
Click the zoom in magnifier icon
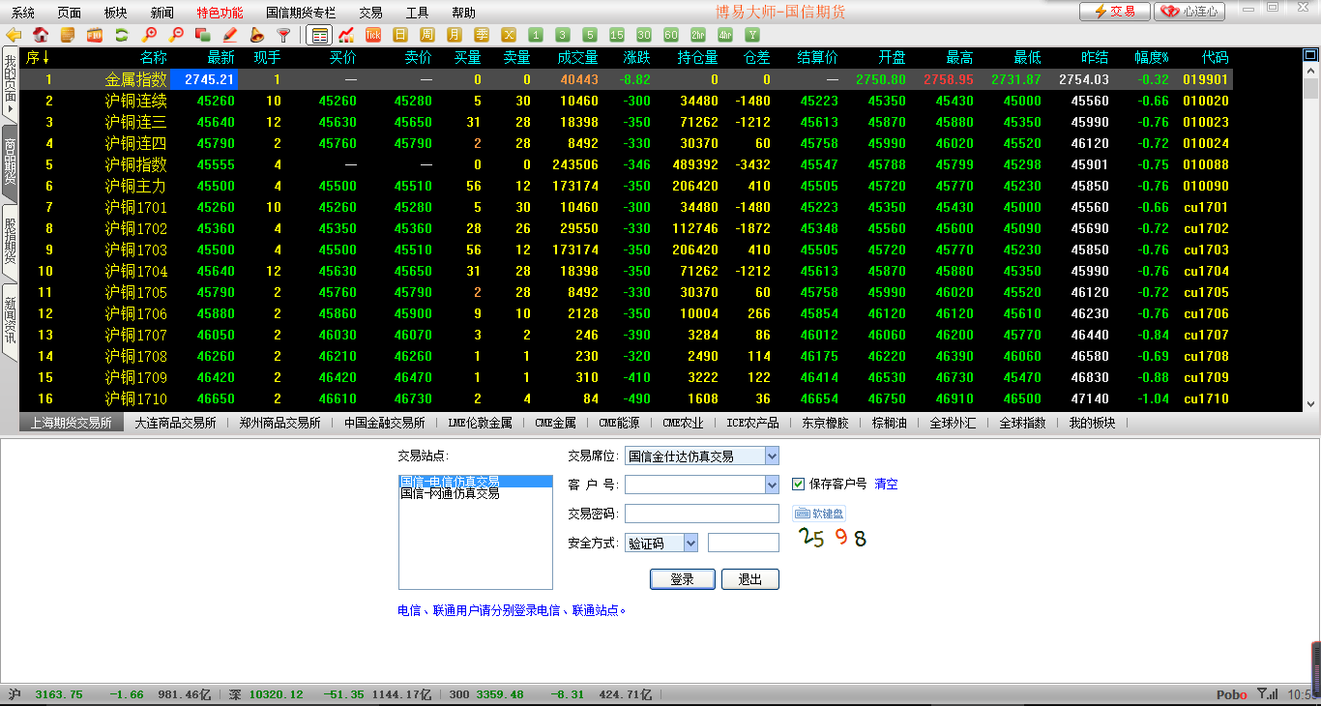tap(149, 35)
